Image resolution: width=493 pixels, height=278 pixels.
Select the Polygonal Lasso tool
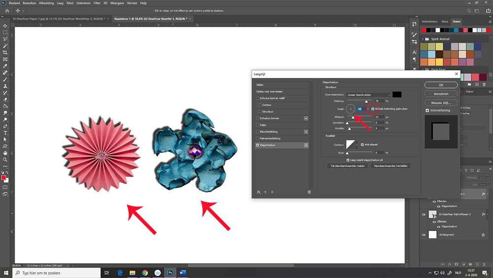pos(5,39)
